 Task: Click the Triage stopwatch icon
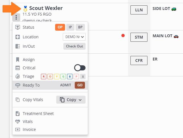tap(18, 76)
